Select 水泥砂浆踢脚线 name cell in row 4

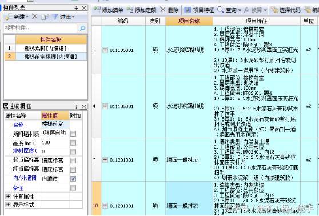coord(189,106)
